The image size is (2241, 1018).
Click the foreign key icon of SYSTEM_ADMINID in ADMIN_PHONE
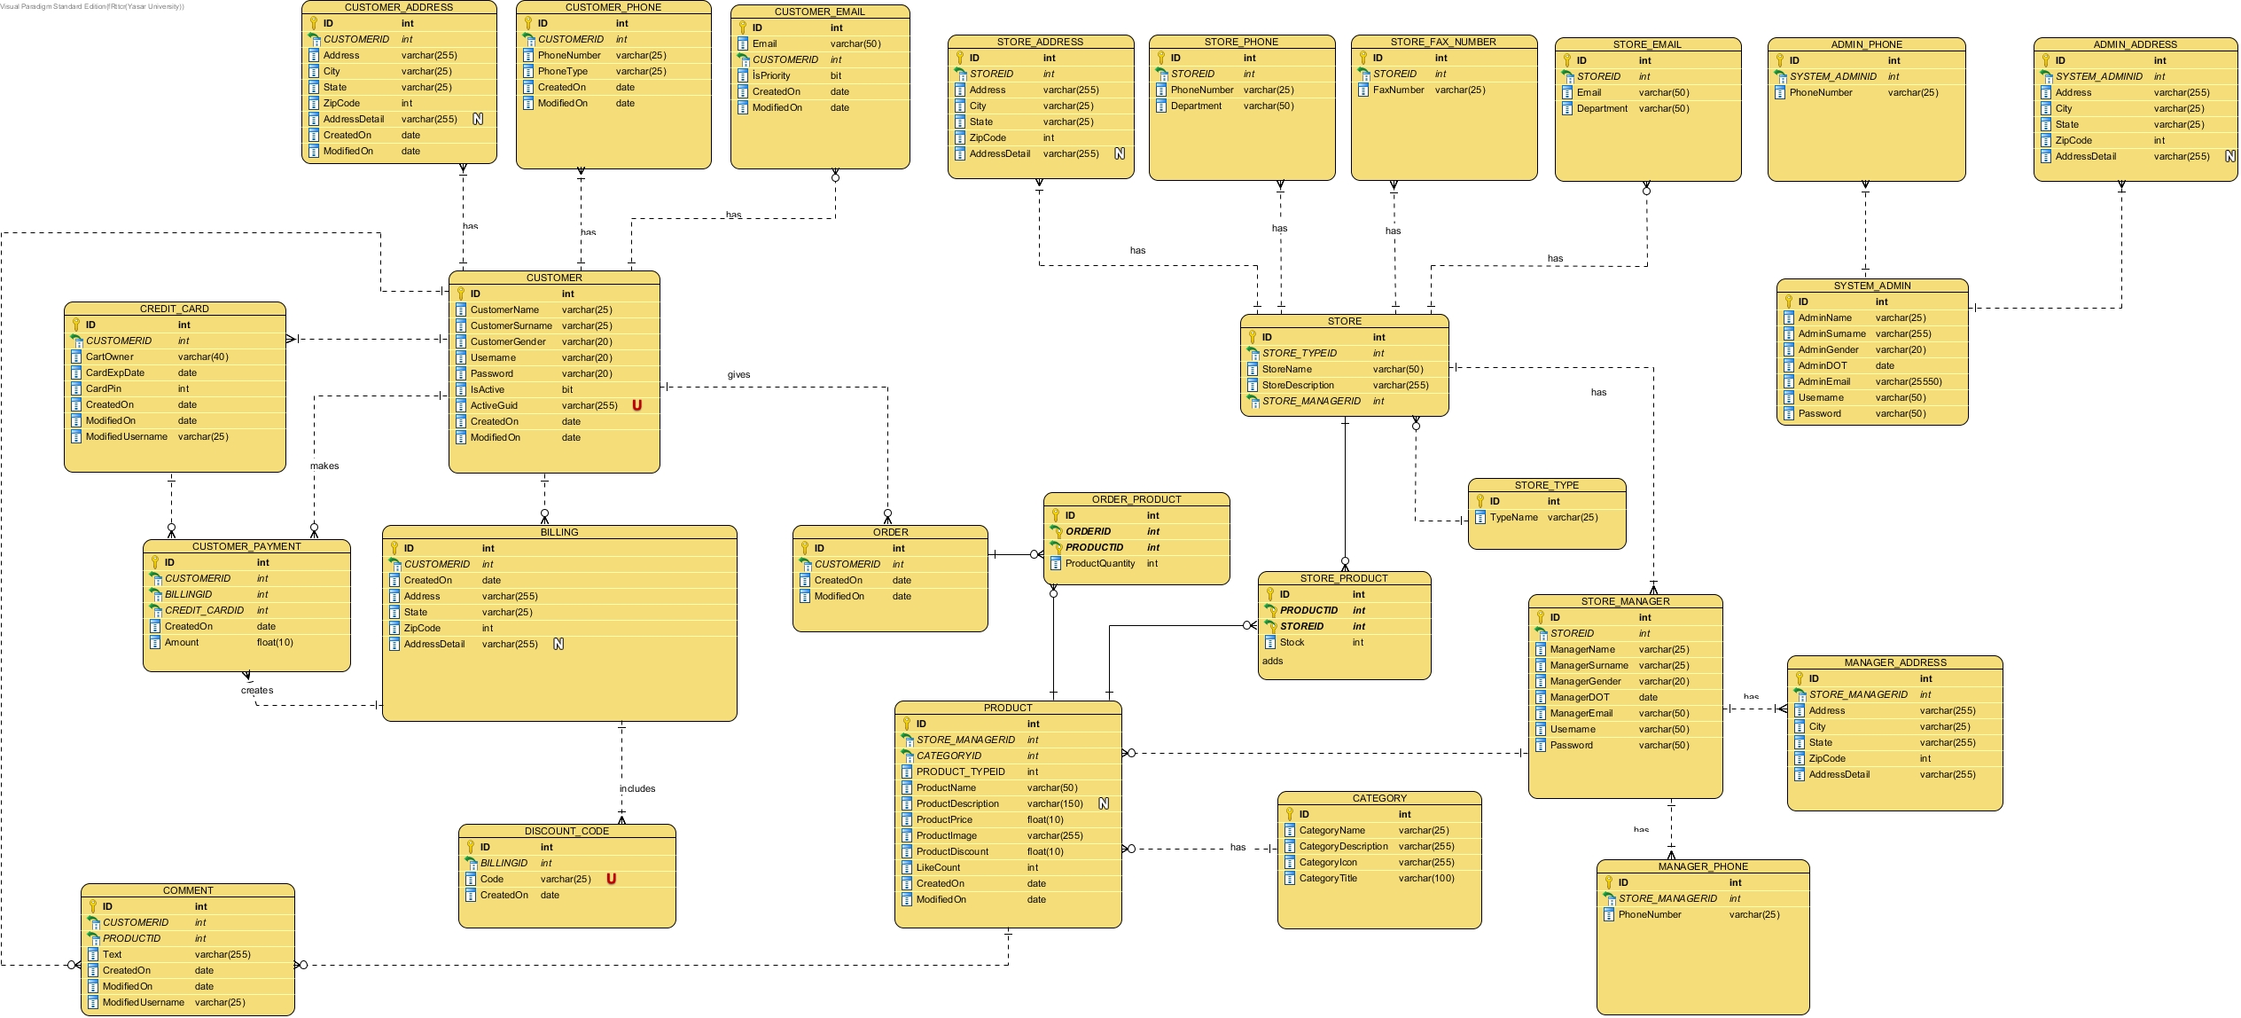point(1780,76)
